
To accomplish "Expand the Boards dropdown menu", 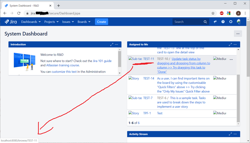I will coord(84,22).
